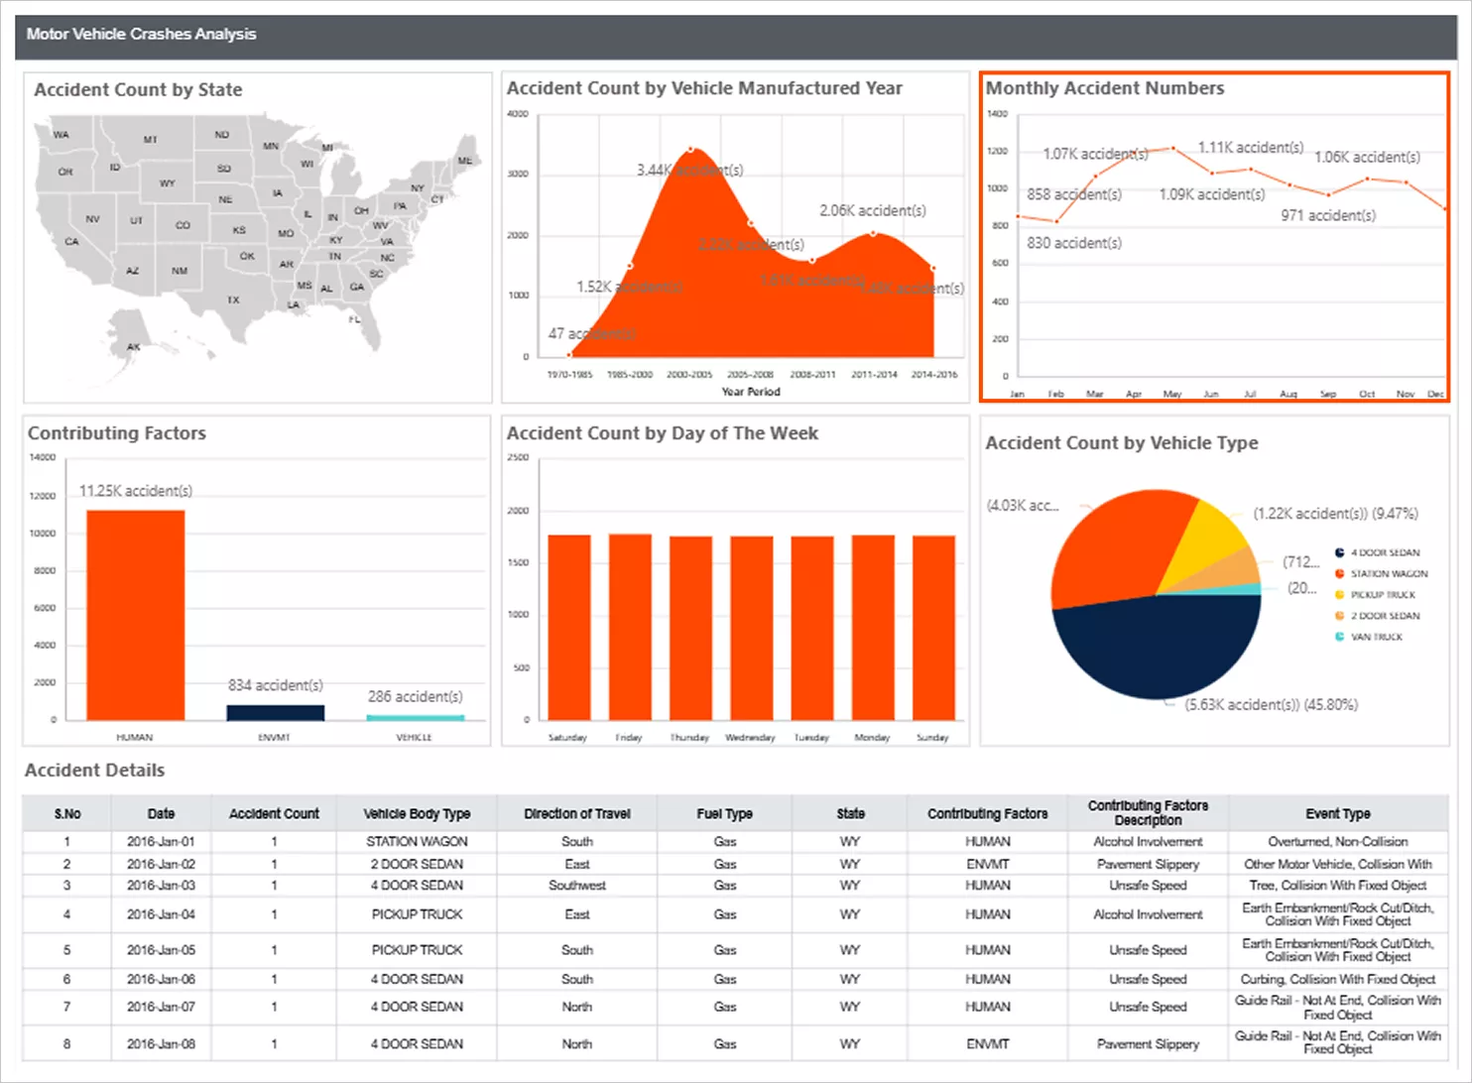Screen dimensions: 1472x1083
Task: Click the Year Period axis title
Action: point(751,392)
